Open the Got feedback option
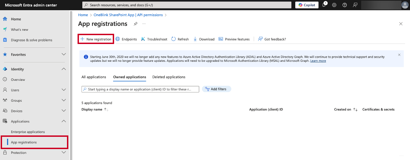The height and width of the screenshot is (160, 410). (x=272, y=39)
